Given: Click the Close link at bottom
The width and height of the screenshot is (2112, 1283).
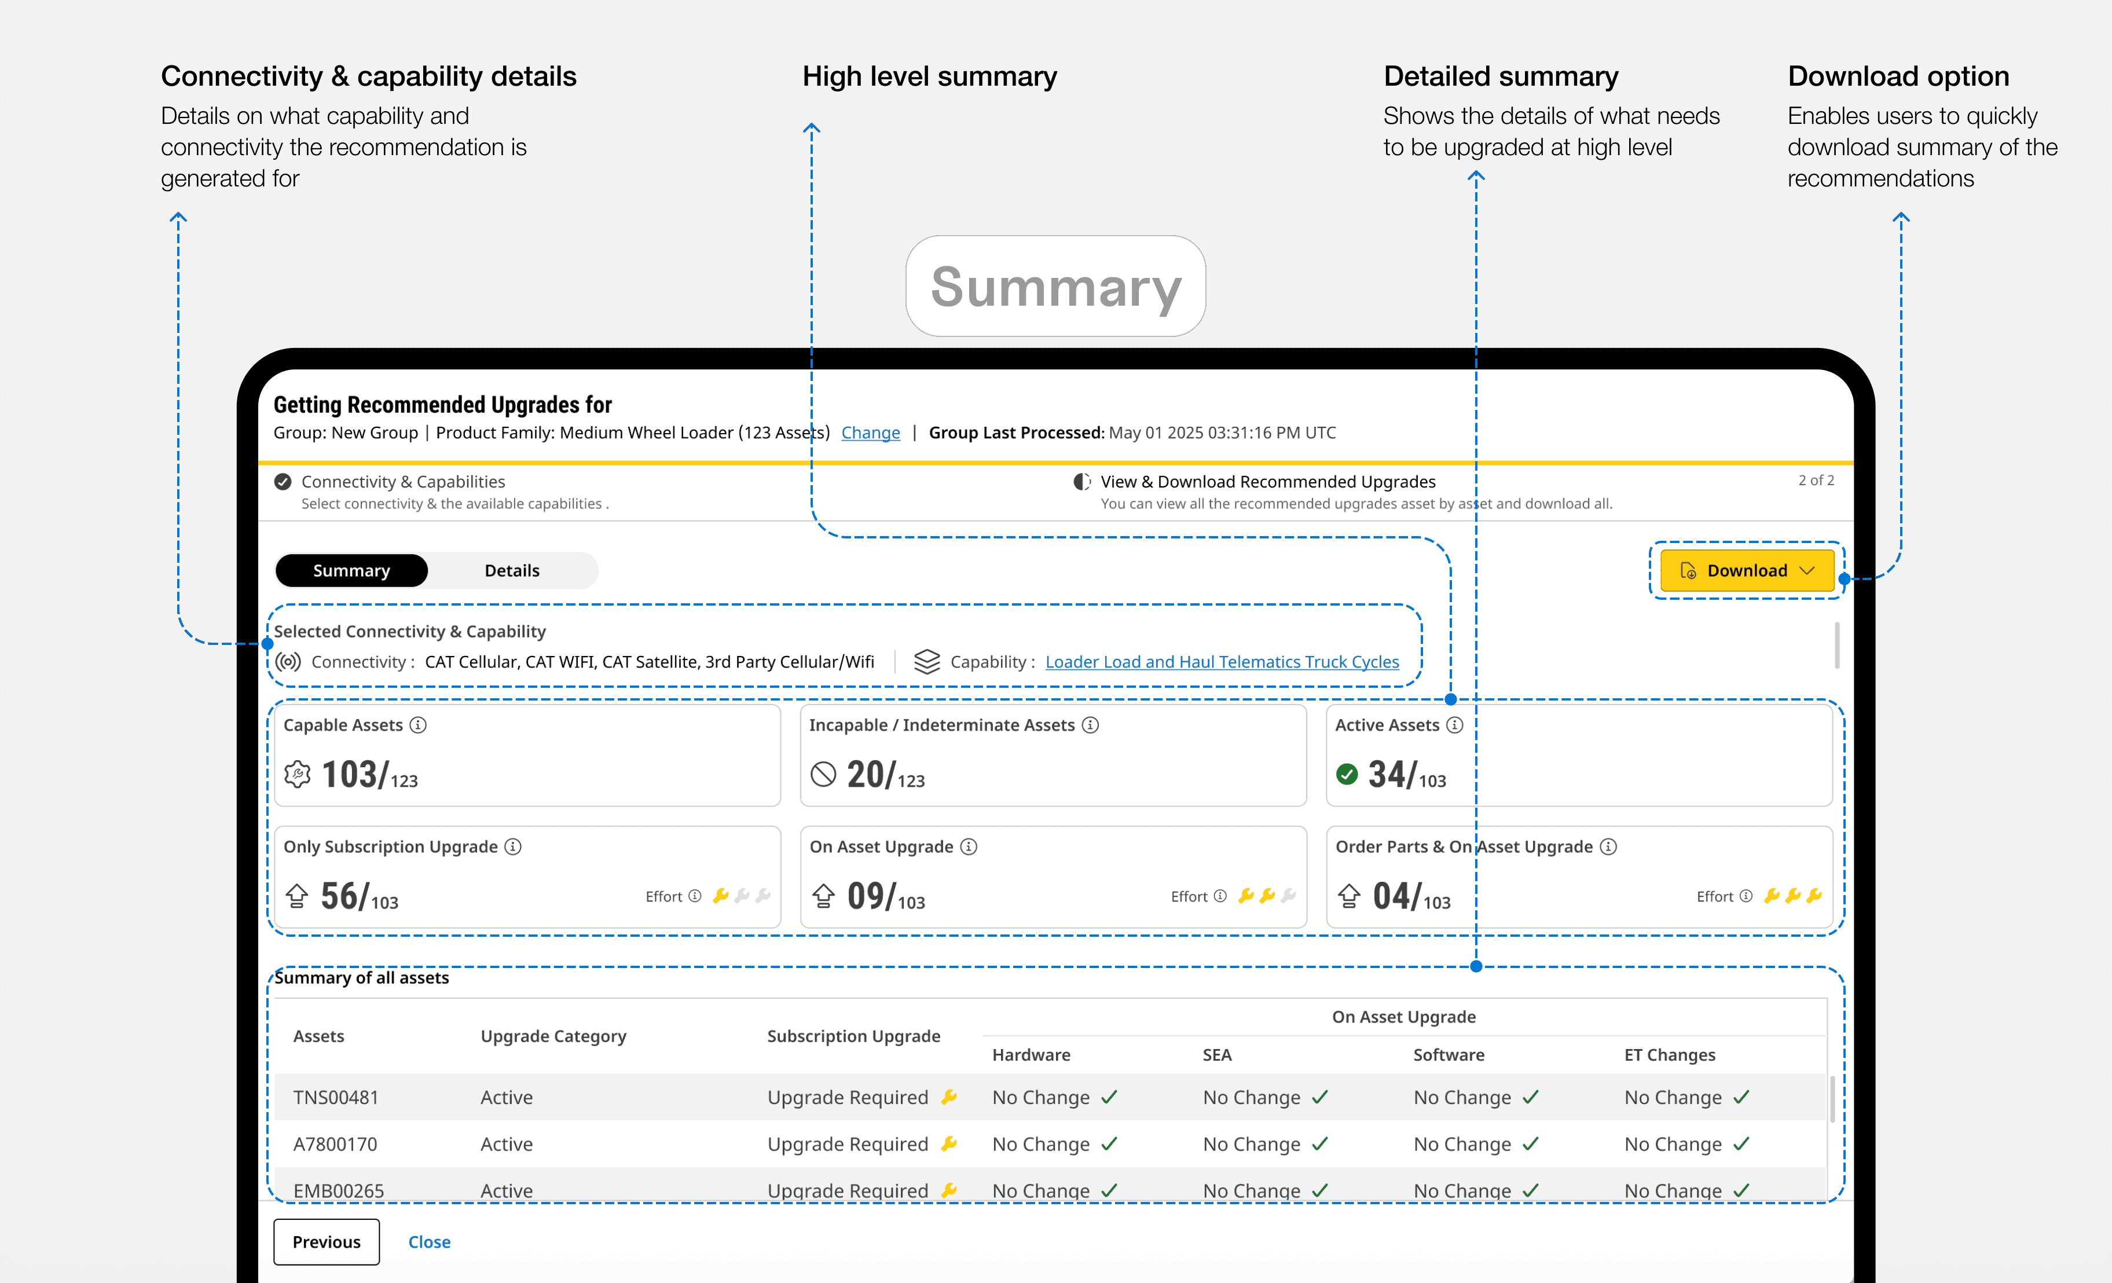Looking at the screenshot, I should (x=430, y=1242).
